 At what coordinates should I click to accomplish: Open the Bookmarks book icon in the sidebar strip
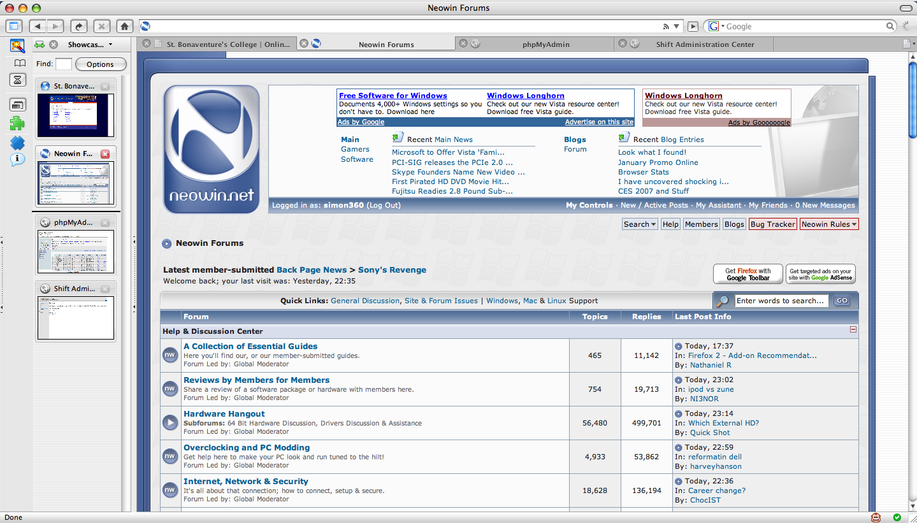point(20,63)
